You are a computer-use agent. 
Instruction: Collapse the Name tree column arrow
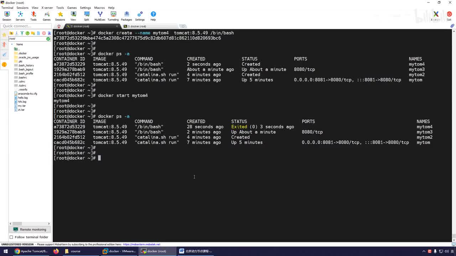tap(12, 44)
